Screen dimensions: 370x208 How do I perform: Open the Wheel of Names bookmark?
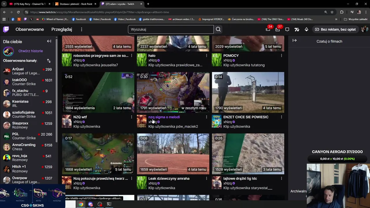tap(55, 19)
